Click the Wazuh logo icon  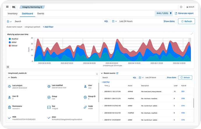pos(14,7)
